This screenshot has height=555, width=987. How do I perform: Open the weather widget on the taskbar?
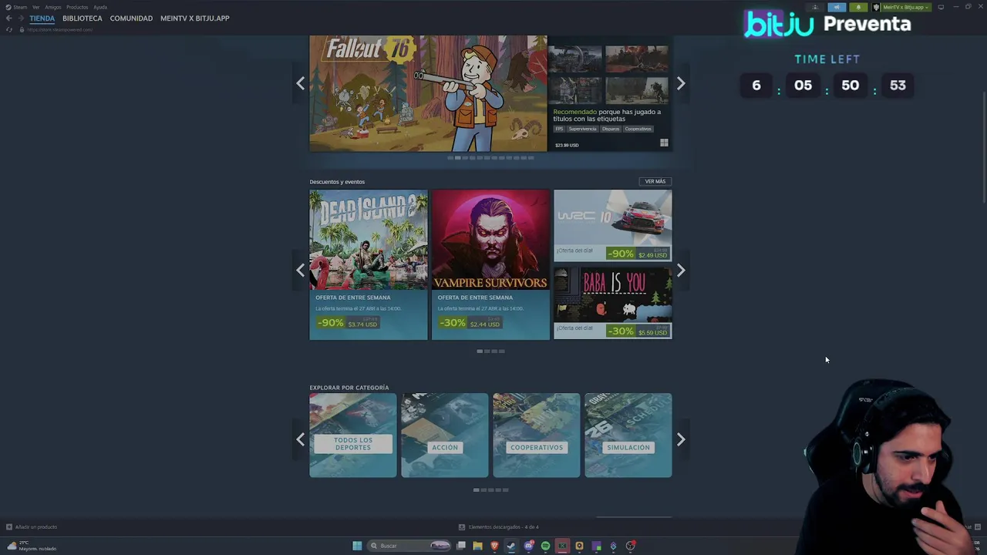[32, 546]
